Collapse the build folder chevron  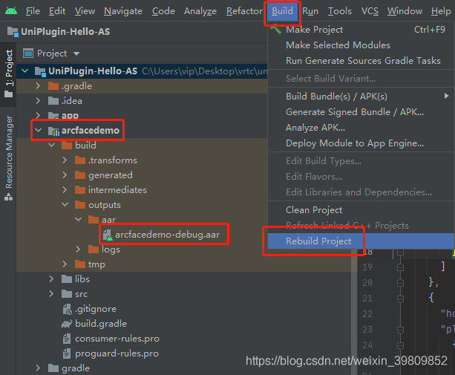(x=52, y=145)
